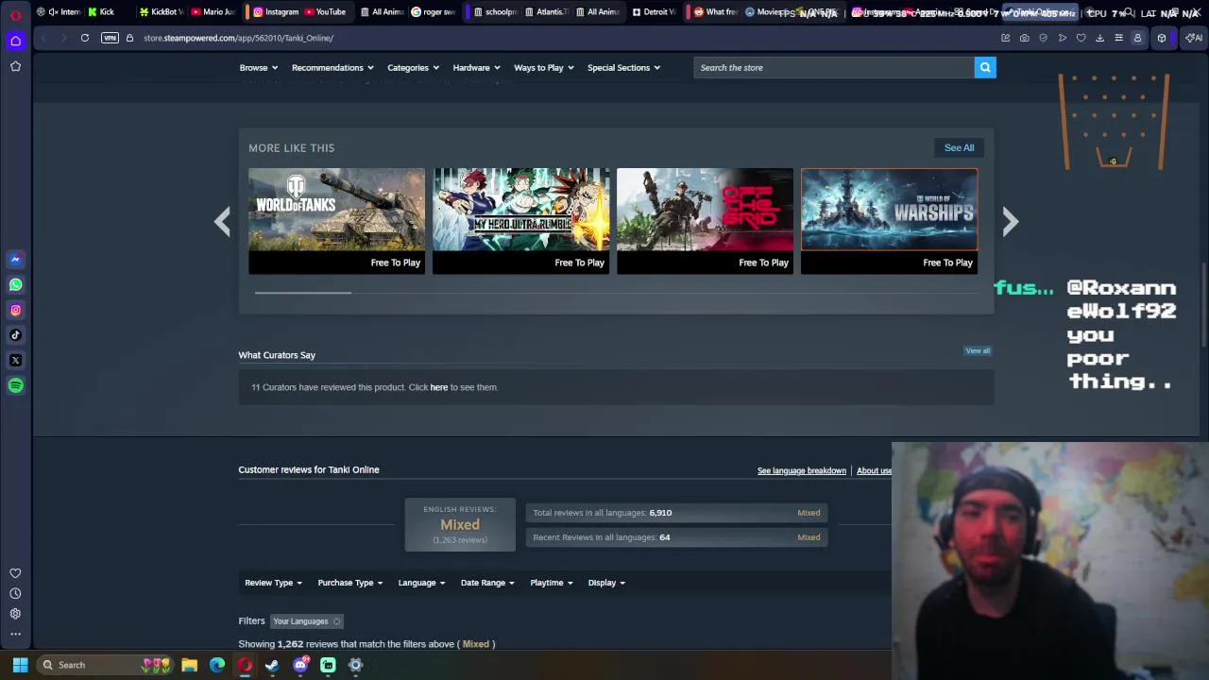Click See All in More Like This
1209x680 pixels.
point(959,148)
